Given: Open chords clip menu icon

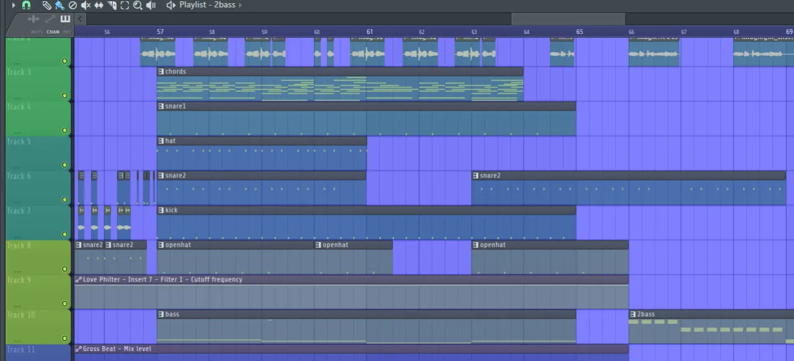Looking at the screenshot, I should 161,71.
